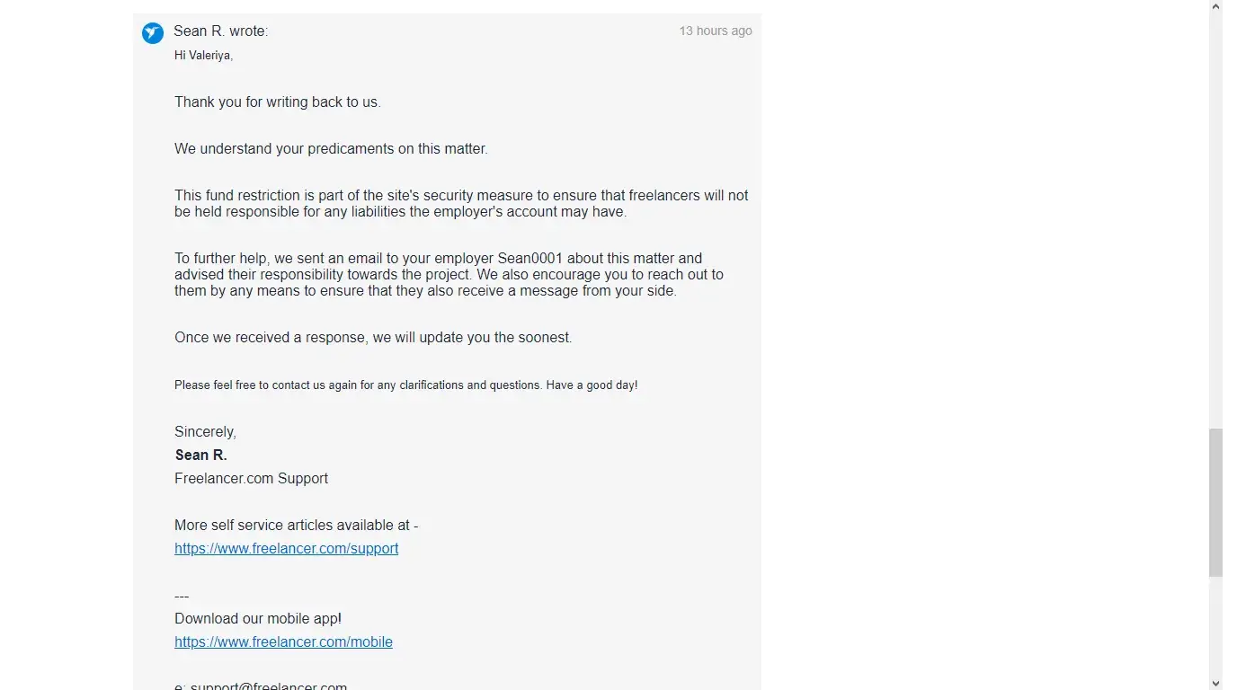Click the "We understand your predicaments" line
The height and width of the screenshot is (690, 1237).
pos(331,149)
